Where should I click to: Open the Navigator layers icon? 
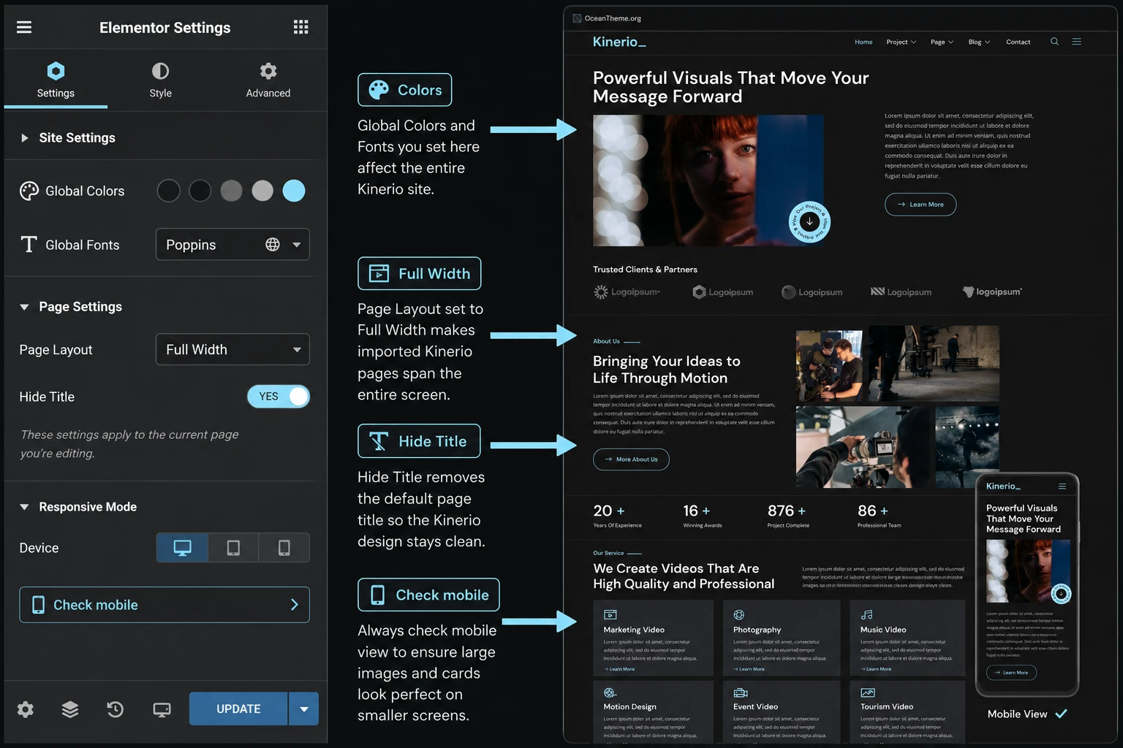tap(70, 709)
